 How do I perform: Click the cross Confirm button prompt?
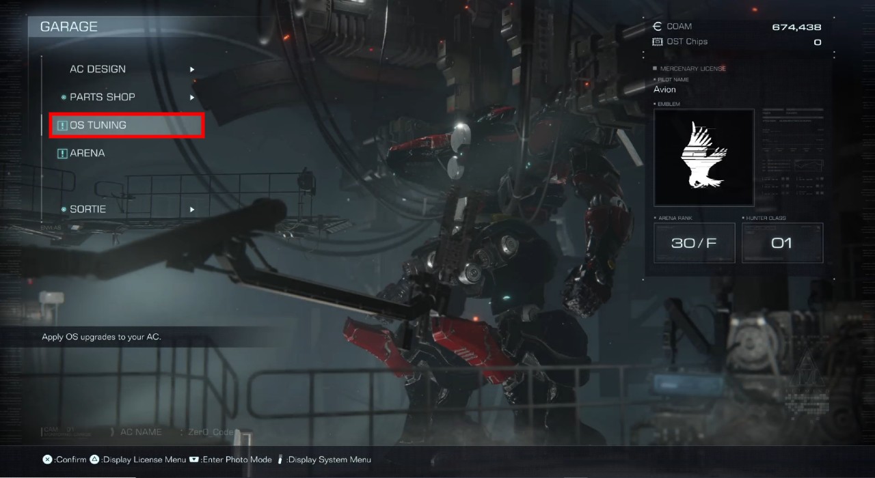47,460
